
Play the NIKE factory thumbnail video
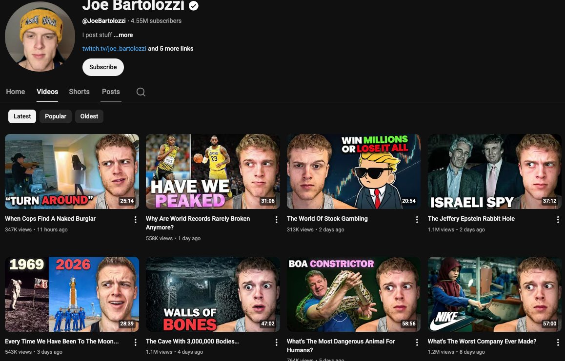click(494, 294)
